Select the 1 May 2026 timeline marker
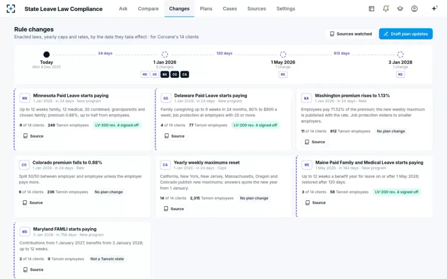447x279 pixels. pos(283,55)
